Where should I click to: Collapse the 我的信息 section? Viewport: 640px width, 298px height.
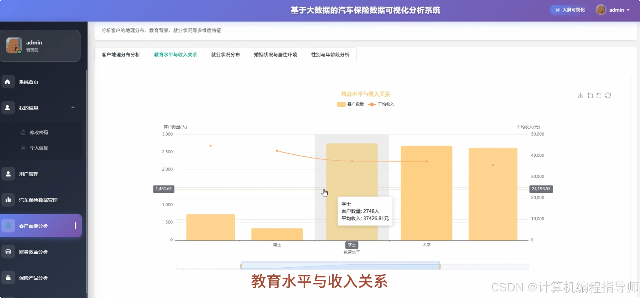coord(72,107)
